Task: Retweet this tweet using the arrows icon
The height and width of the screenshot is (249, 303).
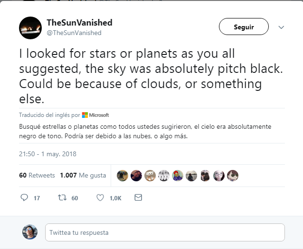Action: tap(61, 198)
